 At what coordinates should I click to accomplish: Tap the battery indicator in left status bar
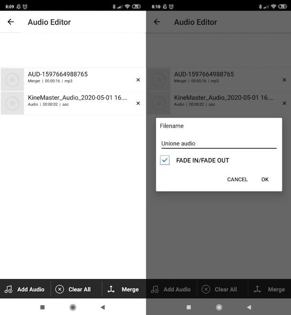coord(136,6)
